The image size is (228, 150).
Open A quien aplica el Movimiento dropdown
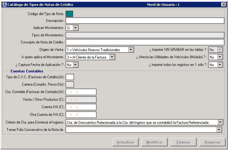pyautogui.click(x=112, y=57)
